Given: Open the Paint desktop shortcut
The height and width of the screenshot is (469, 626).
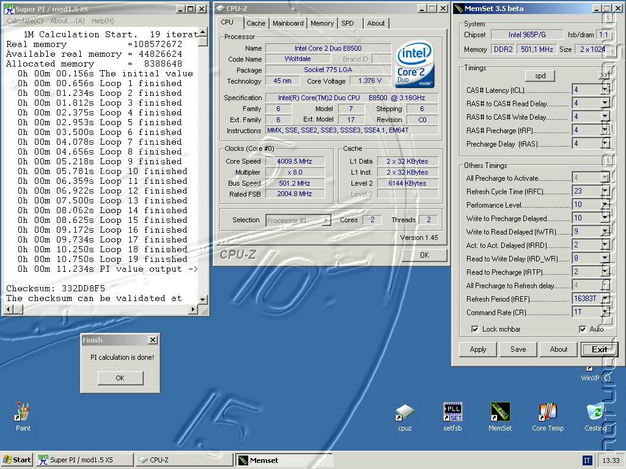Looking at the screenshot, I should pos(23,416).
